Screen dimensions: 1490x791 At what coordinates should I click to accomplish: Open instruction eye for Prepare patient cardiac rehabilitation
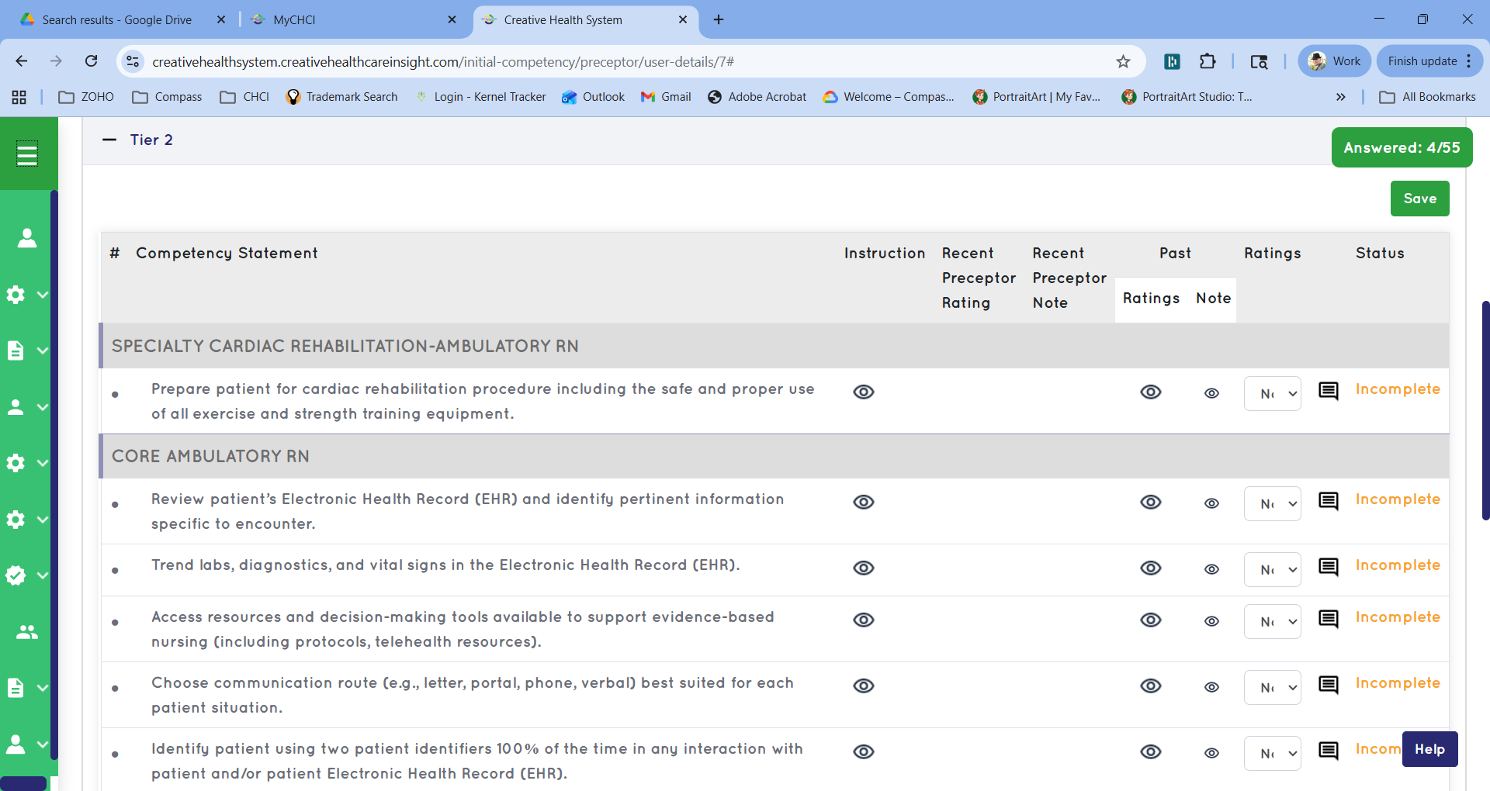[x=864, y=392]
